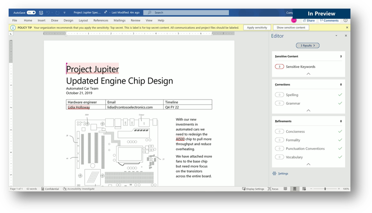This screenshot has height=213, width=372.
Task: Click the Project Jupiter highlighted heading
Action: click(x=93, y=69)
